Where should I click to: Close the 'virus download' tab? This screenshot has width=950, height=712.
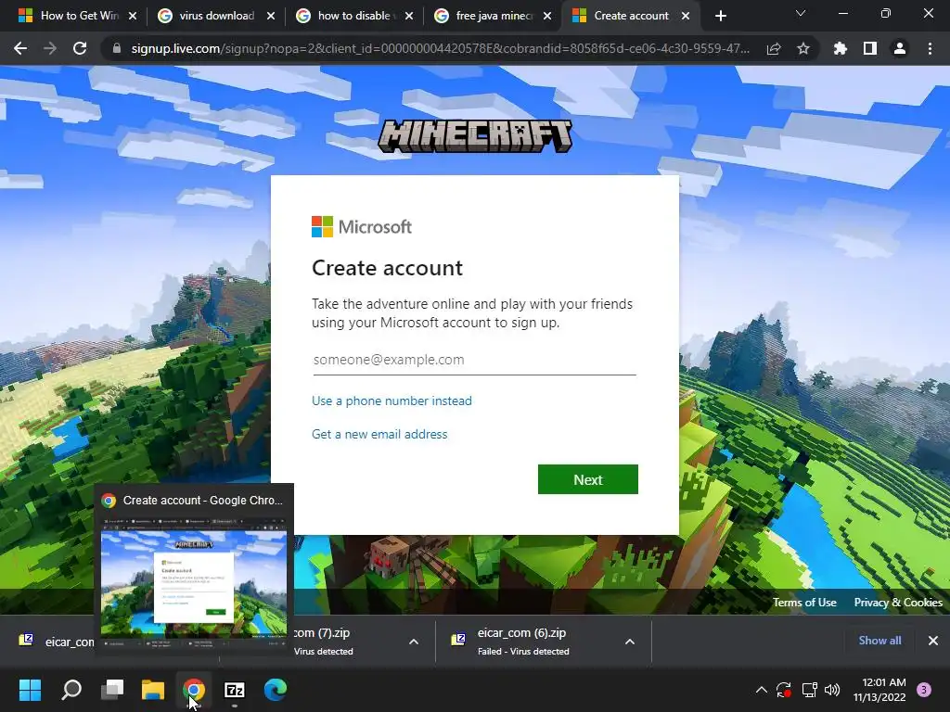tap(271, 16)
